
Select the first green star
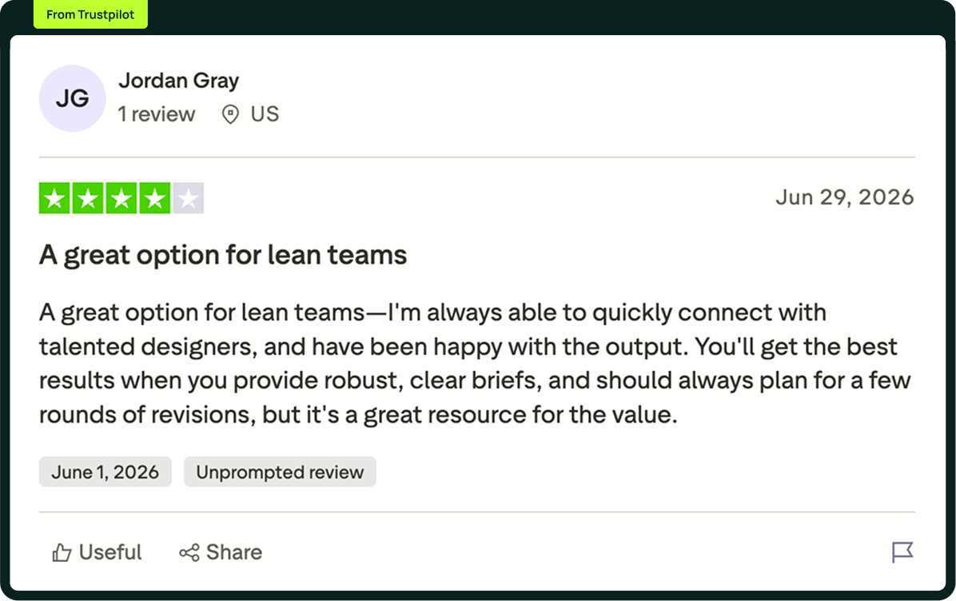(54, 198)
